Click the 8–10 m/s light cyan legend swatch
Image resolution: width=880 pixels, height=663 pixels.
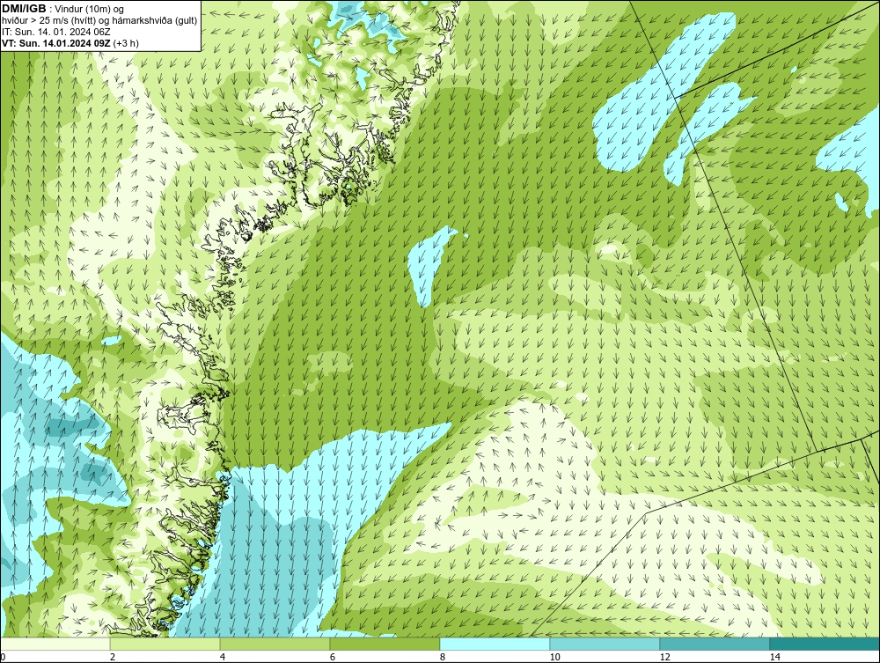pos(495,644)
